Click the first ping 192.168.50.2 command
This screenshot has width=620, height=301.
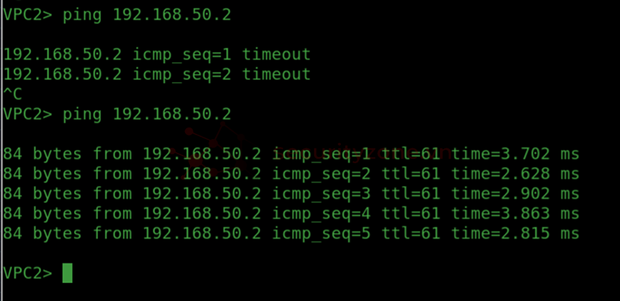pyautogui.click(x=147, y=15)
